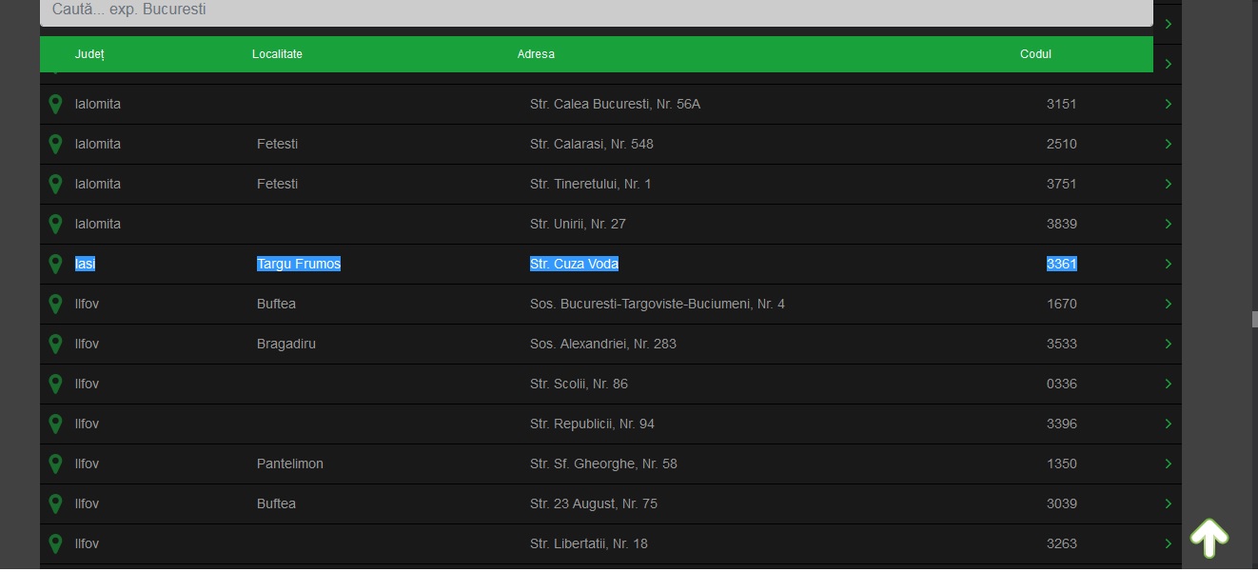Click the map pin for Targu Frumos row
This screenshot has width=1258, height=572.
coord(55,264)
